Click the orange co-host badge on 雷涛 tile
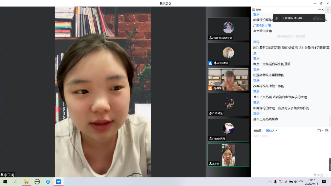 coord(210,88)
